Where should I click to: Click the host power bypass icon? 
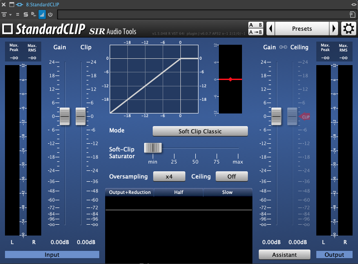(x=50, y=14)
